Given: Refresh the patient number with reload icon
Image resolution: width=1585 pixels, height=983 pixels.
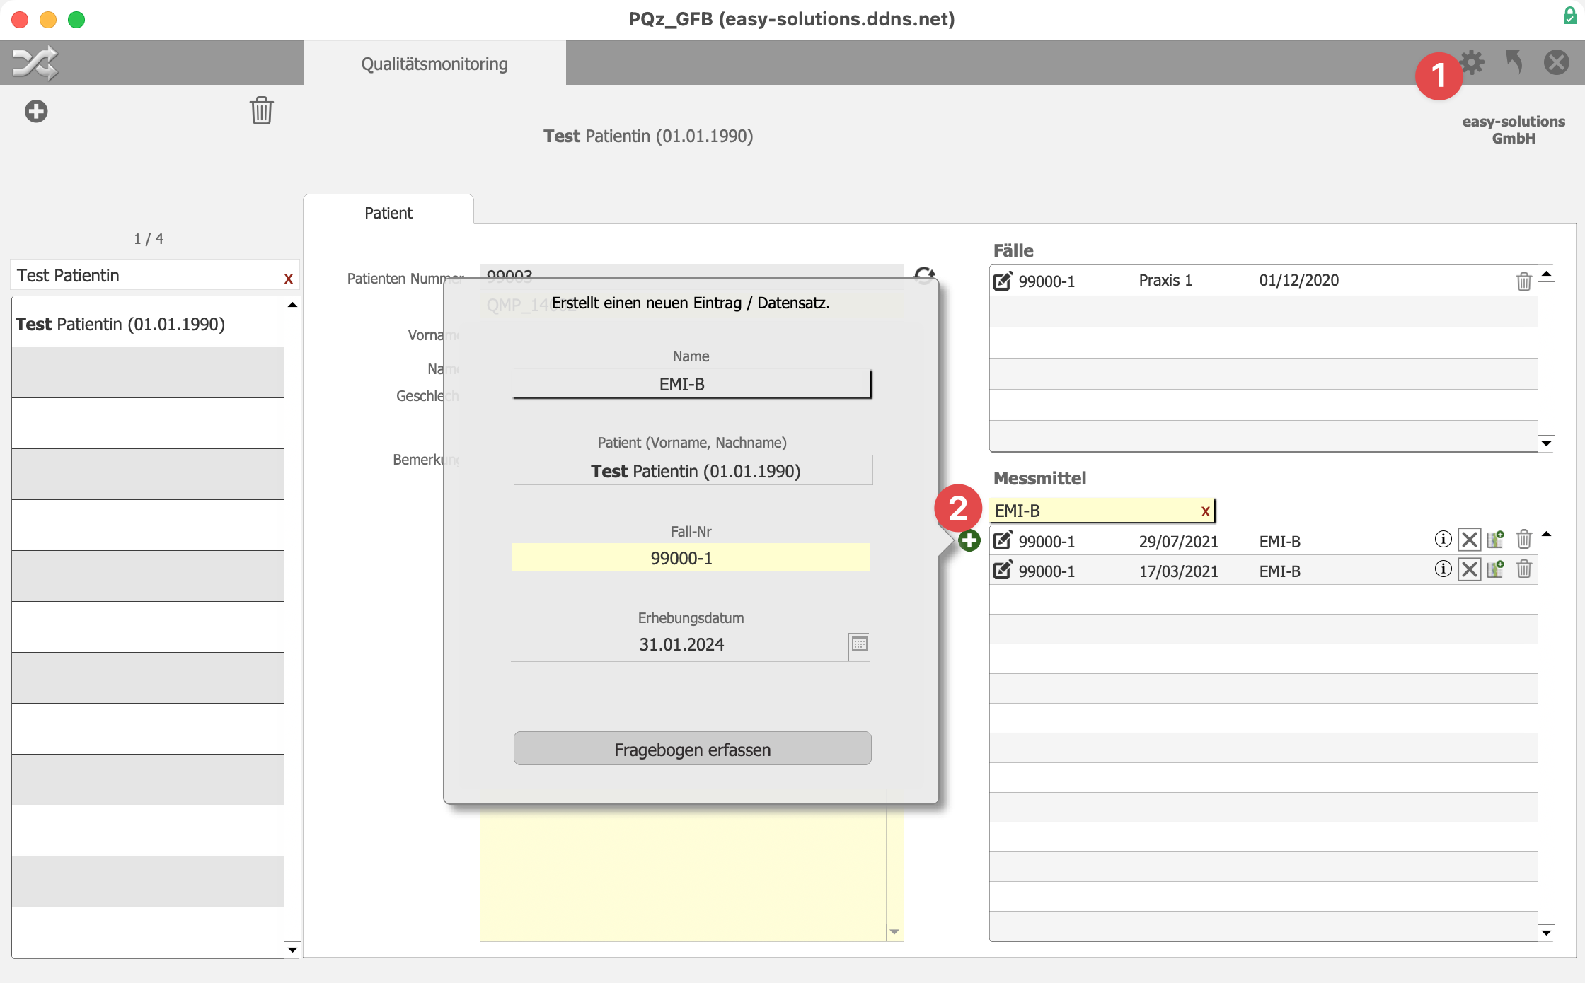Looking at the screenshot, I should (924, 276).
